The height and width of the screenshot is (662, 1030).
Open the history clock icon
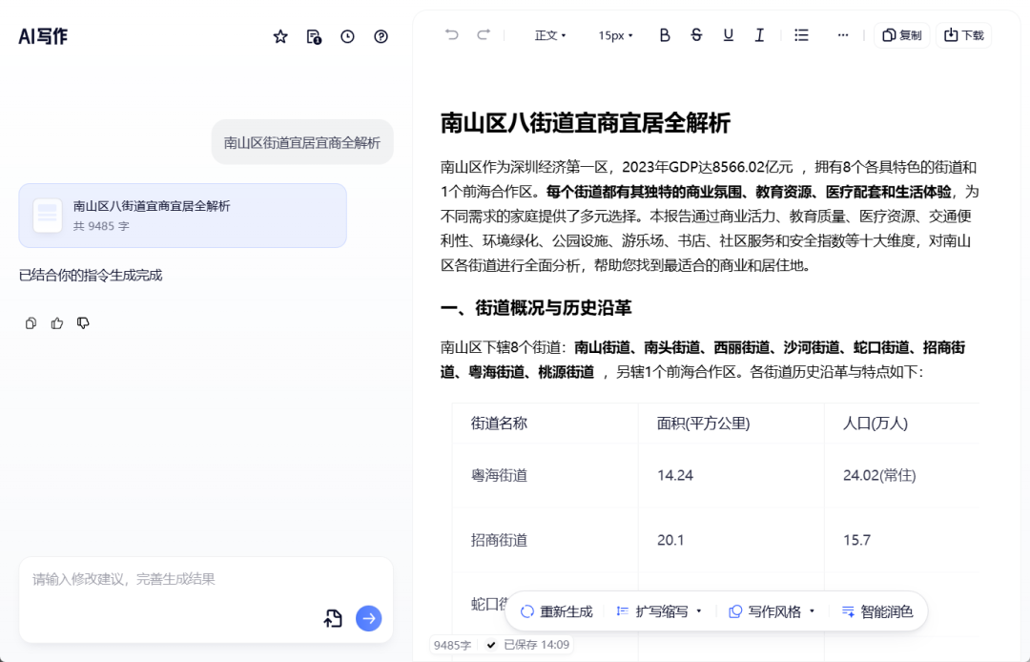click(x=347, y=36)
